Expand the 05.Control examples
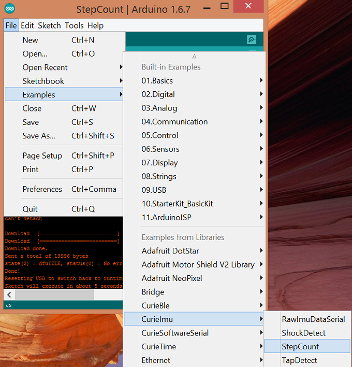The width and height of the screenshot is (352, 367). click(195, 135)
